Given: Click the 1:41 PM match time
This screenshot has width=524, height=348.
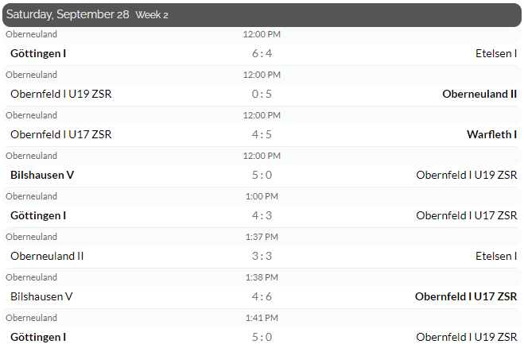Looking at the screenshot, I should [262, 318].
